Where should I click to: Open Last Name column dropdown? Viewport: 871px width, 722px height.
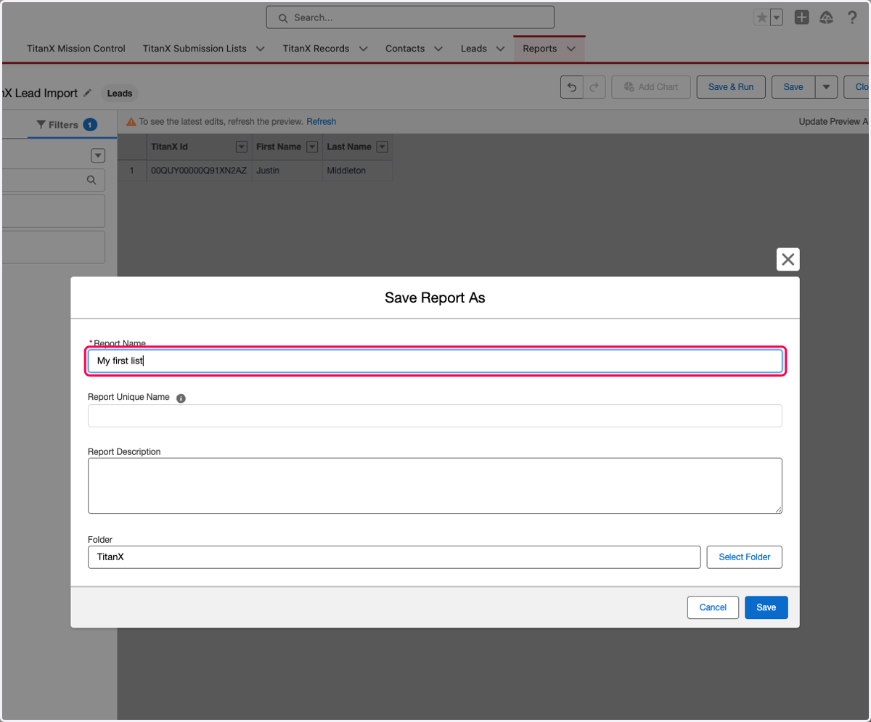(x=383, y=147)
